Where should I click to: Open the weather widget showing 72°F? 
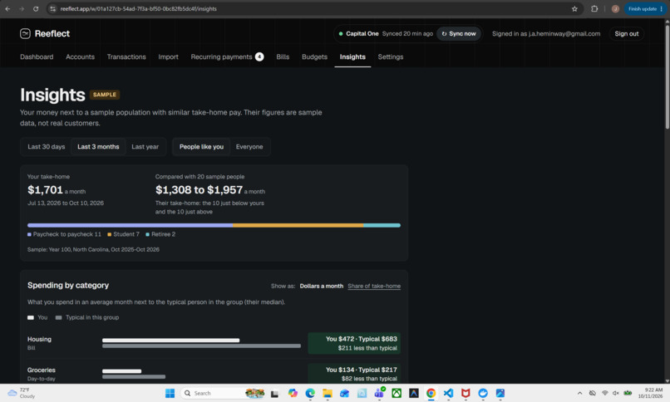tap(22, 393)
